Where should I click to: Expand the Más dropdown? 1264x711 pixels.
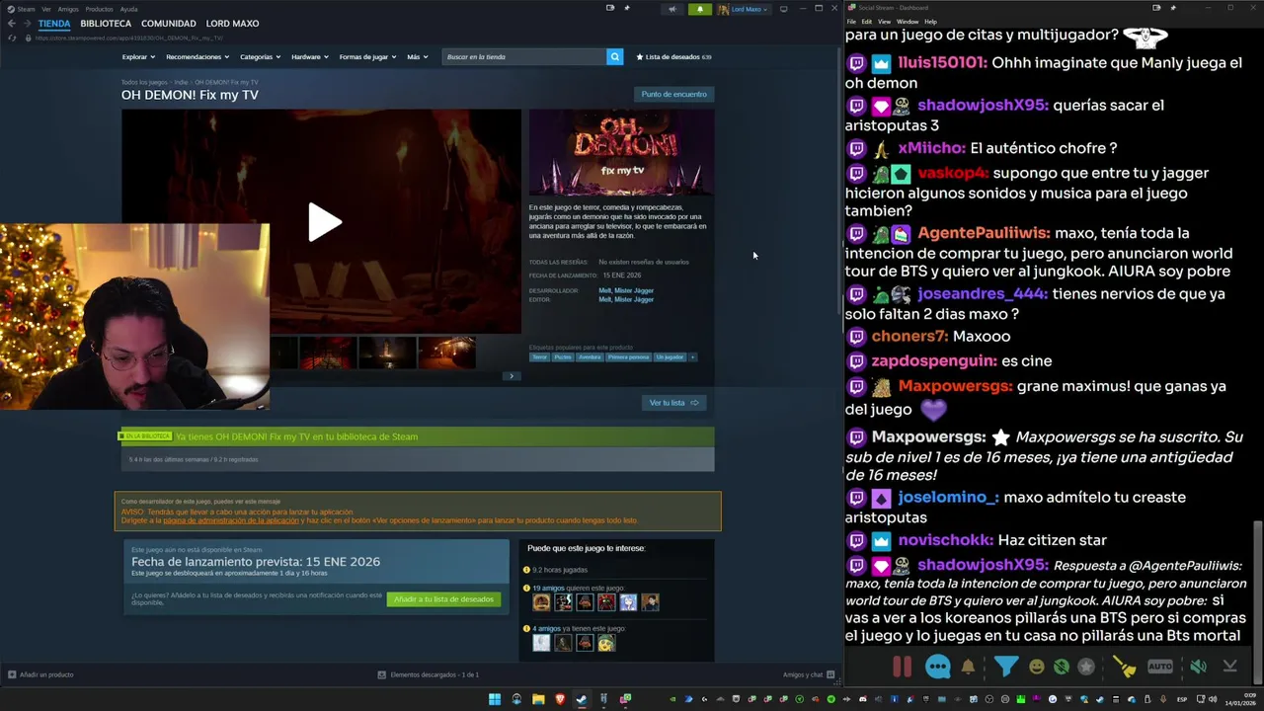point(417,56)
